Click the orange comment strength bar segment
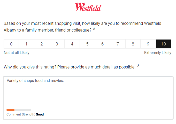Viewport: 176px width, 124px height. 11,110
